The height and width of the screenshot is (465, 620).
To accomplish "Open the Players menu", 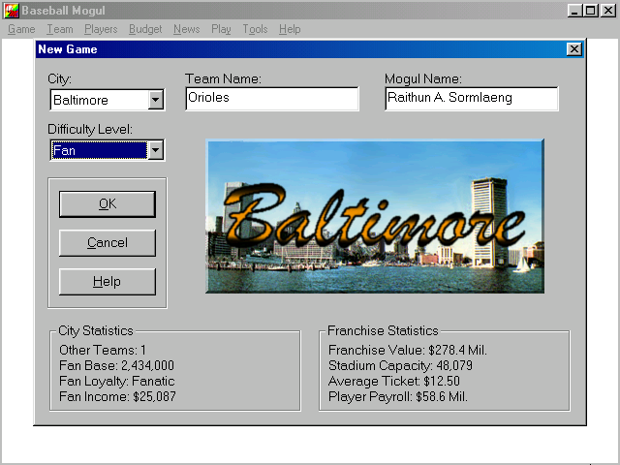I will point(101,29).
